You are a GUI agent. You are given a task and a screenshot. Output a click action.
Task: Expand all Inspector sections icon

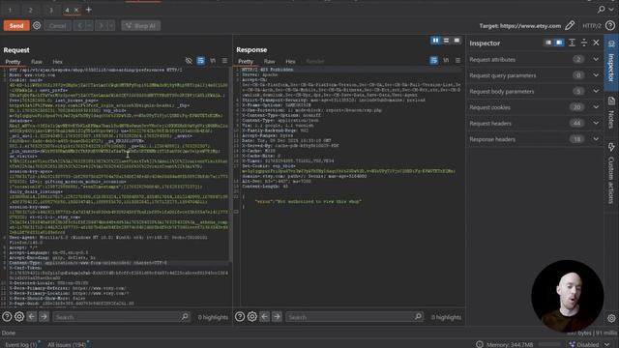click(x=572, y=43)
